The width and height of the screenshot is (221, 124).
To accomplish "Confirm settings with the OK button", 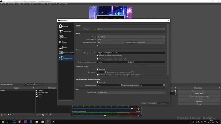I will 144,103.
